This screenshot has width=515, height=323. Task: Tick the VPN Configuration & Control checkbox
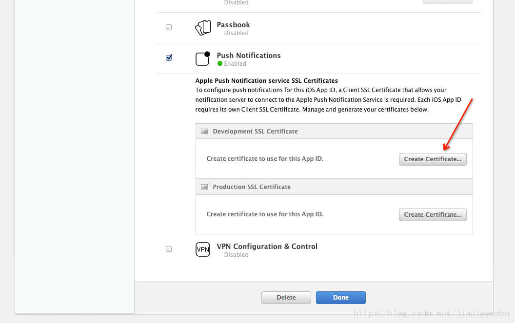tap(169, 249)
